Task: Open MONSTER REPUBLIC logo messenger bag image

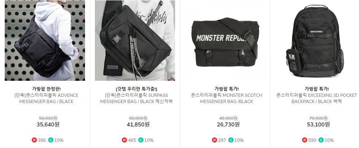Action: (225, 41)
